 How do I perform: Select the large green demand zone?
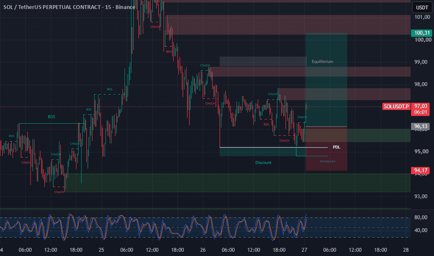[x=237, y=182]
